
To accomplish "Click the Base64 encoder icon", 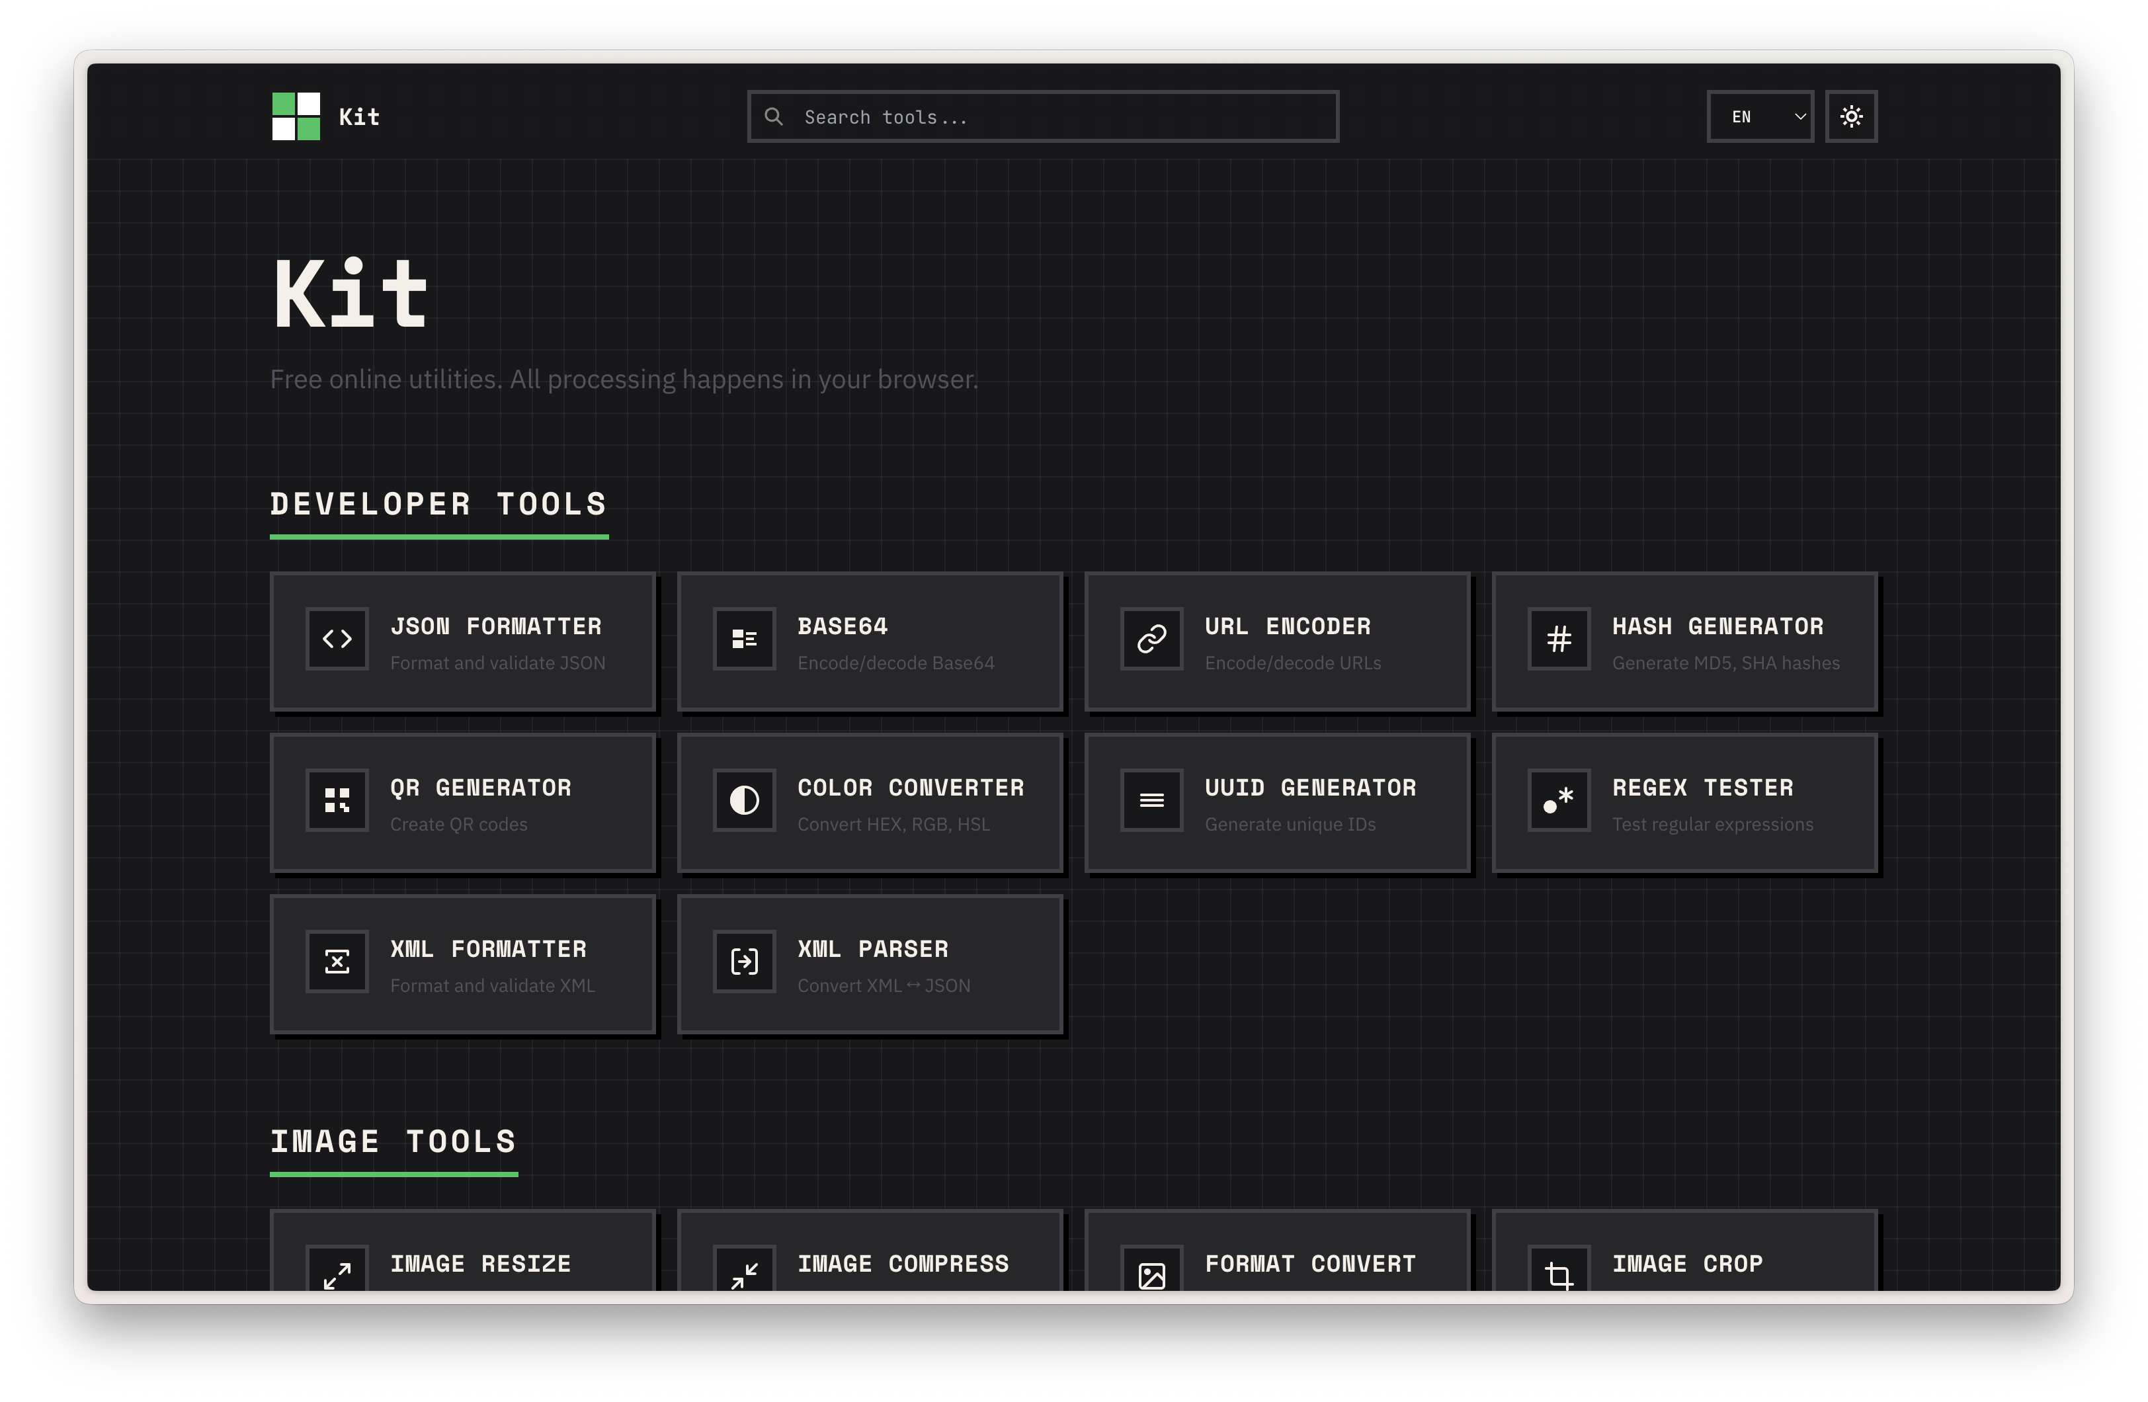I will coord(745,639).
